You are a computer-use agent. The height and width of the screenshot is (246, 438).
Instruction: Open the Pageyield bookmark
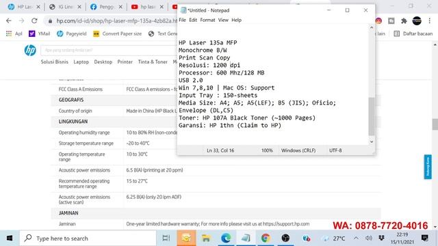click(72, 33)
